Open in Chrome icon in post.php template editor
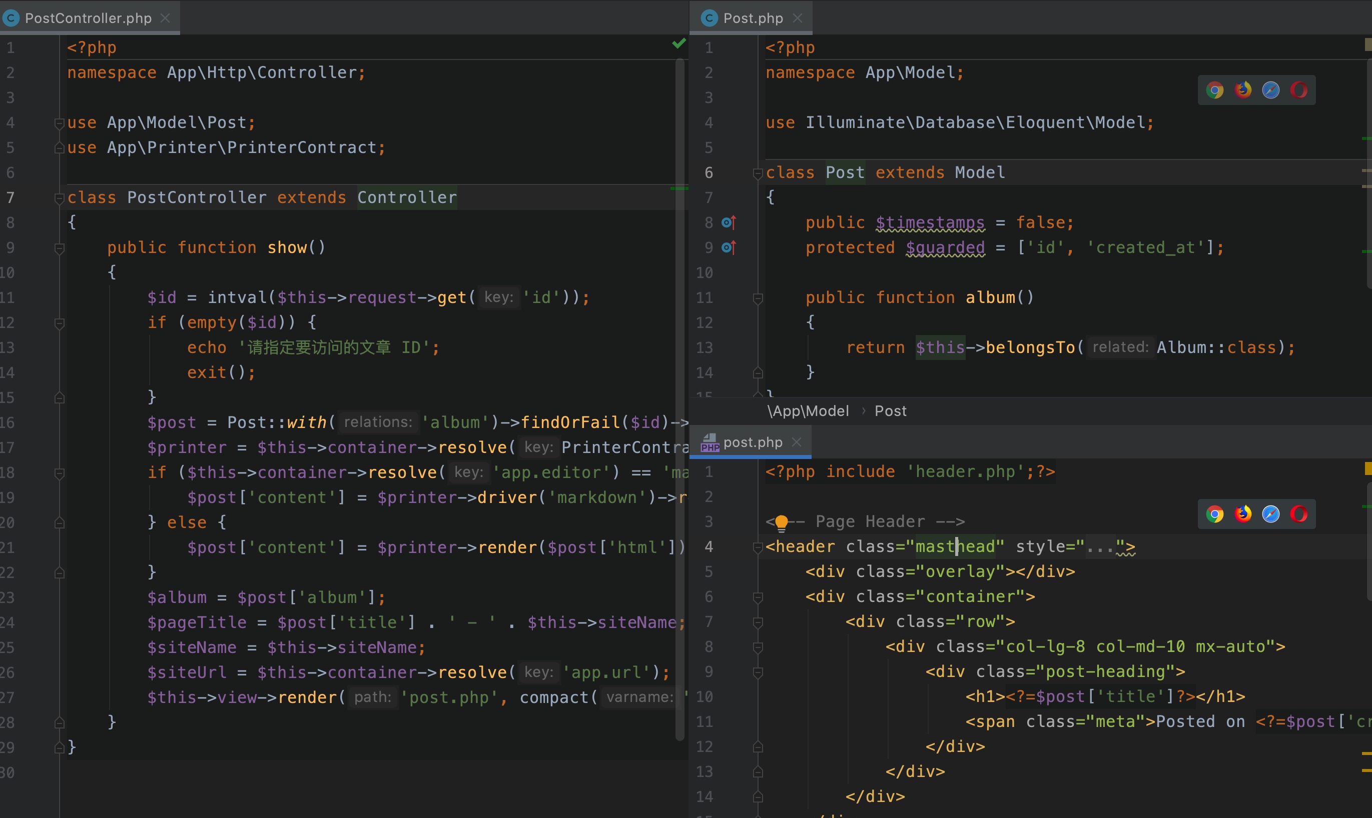 pyautogui.click(x=1215, y=514)
